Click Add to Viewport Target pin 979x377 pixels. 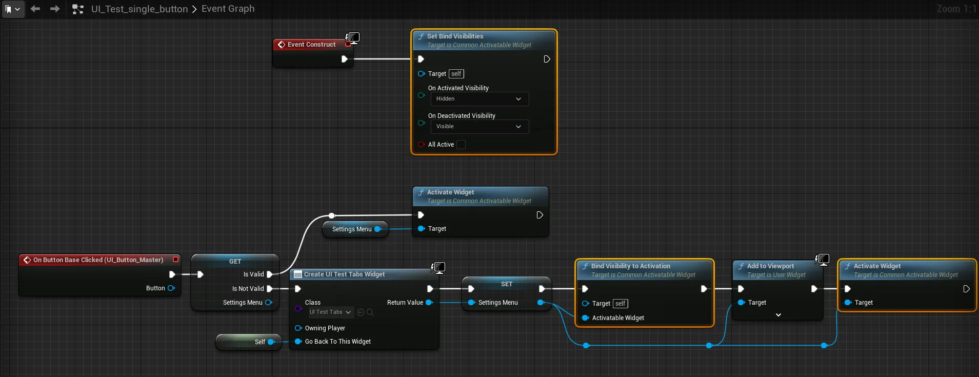point(742,303)
